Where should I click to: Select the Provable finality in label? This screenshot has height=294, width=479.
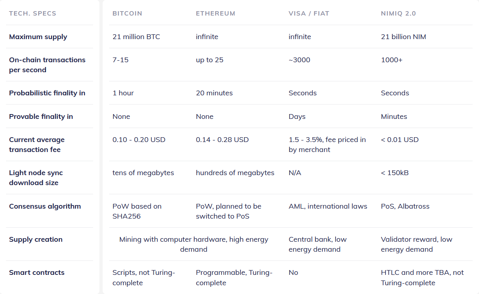pyautogui.click(x=41, y=116)
